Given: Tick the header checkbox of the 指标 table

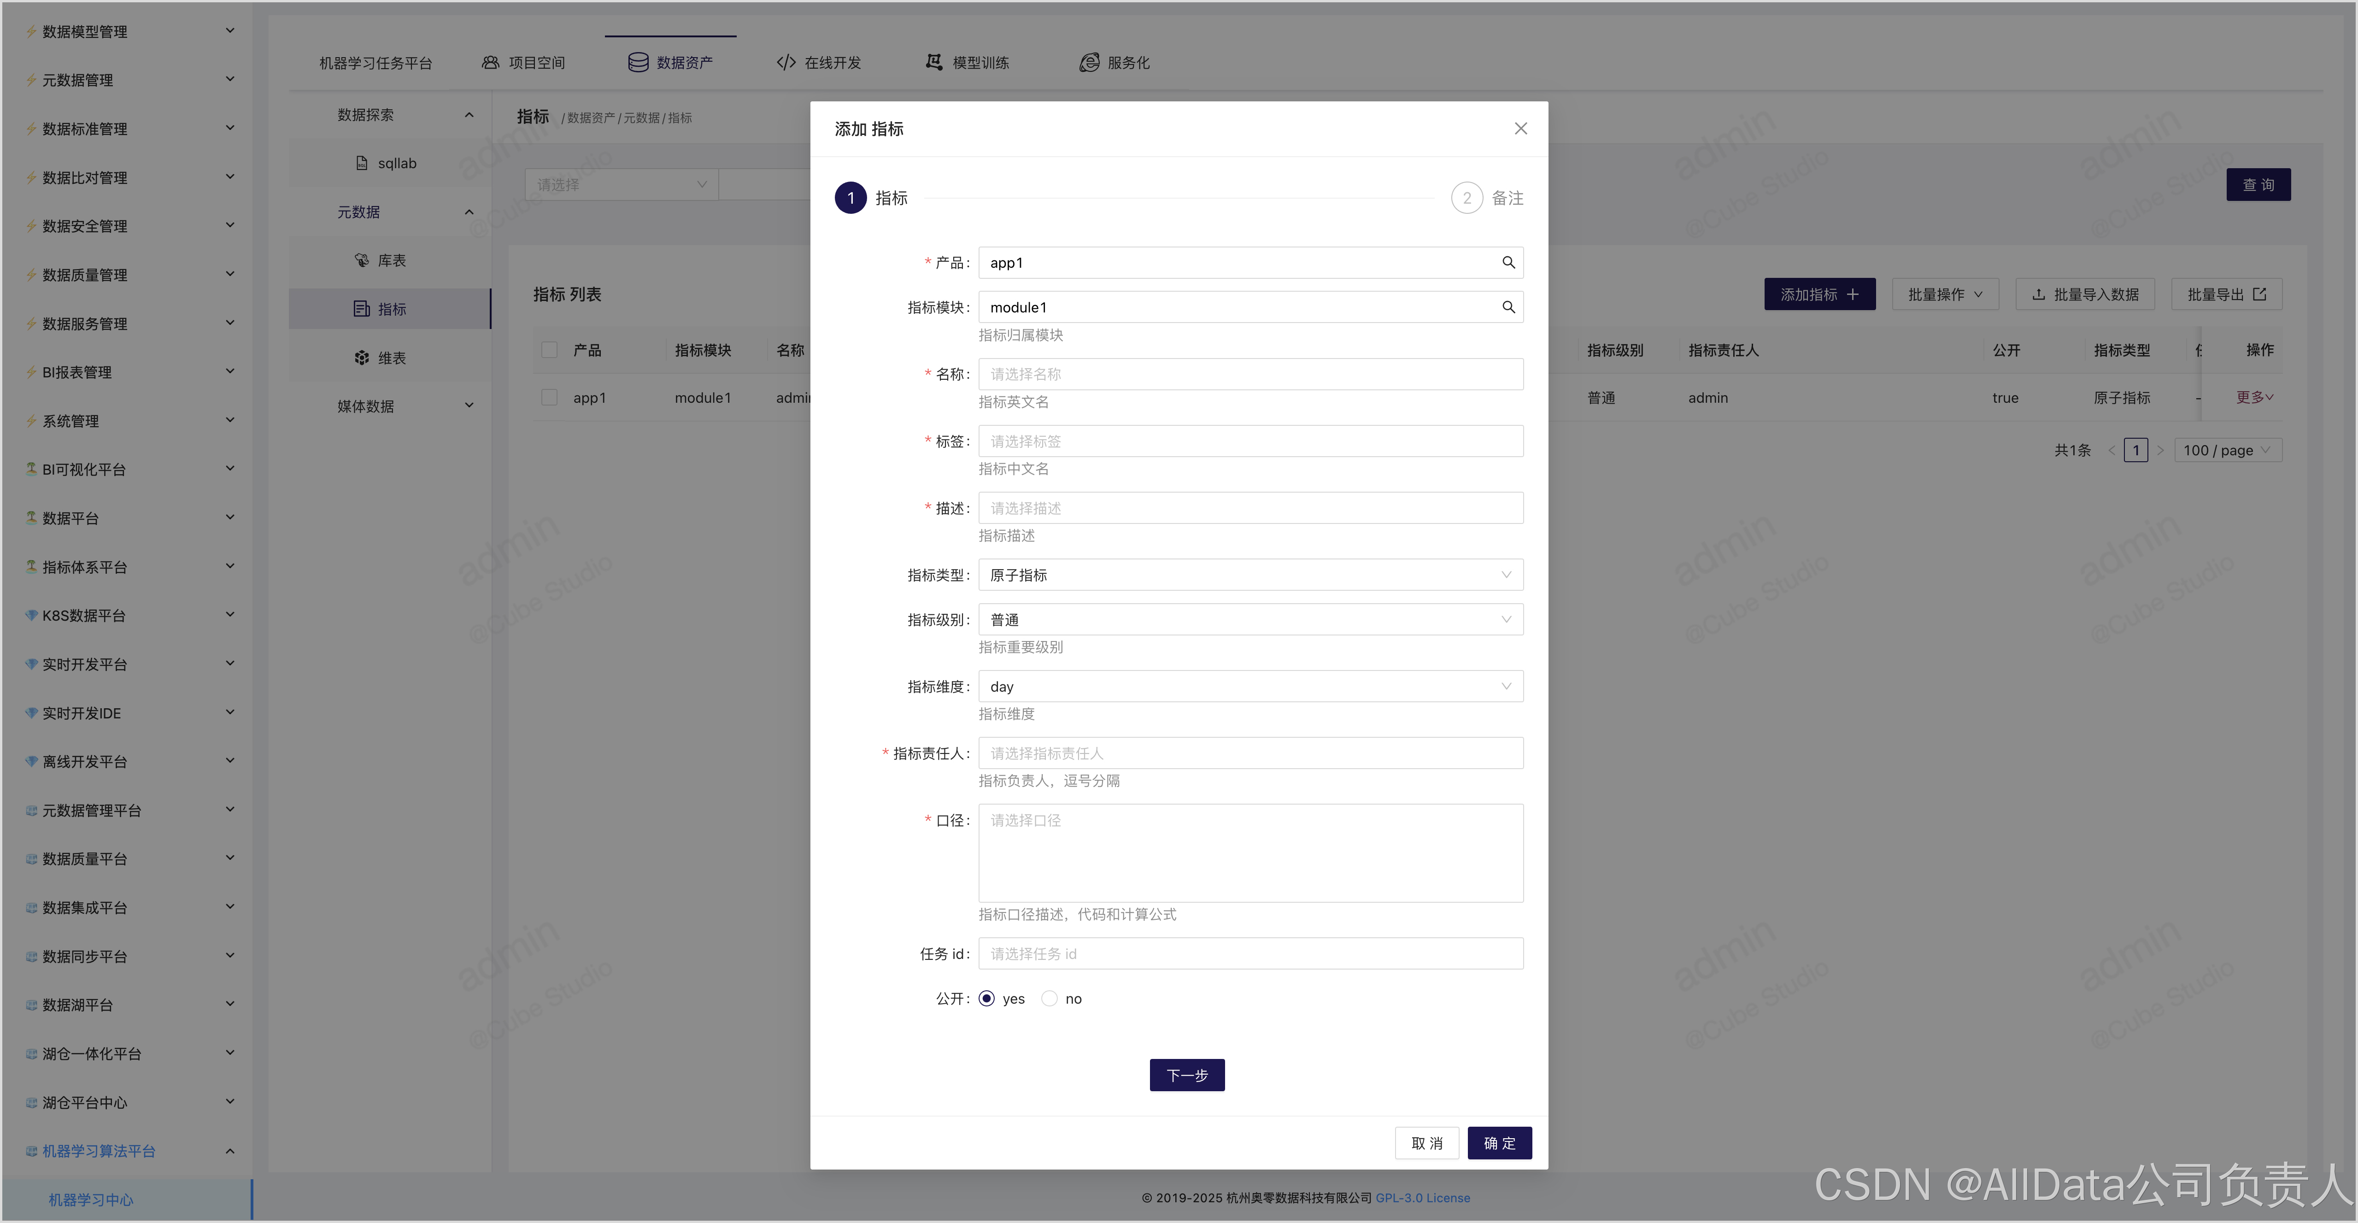Looking at the screenshot, I should [x=549, y=350].
